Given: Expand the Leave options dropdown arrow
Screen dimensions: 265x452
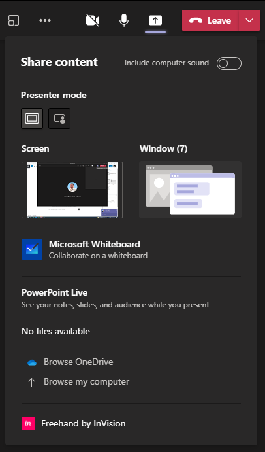Looking at the screenshot, I should pos(249,20).
